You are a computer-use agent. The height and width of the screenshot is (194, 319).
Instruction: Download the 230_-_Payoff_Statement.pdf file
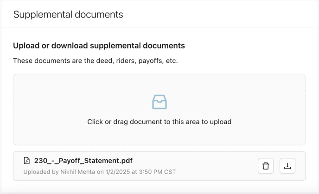coord(287,166)
